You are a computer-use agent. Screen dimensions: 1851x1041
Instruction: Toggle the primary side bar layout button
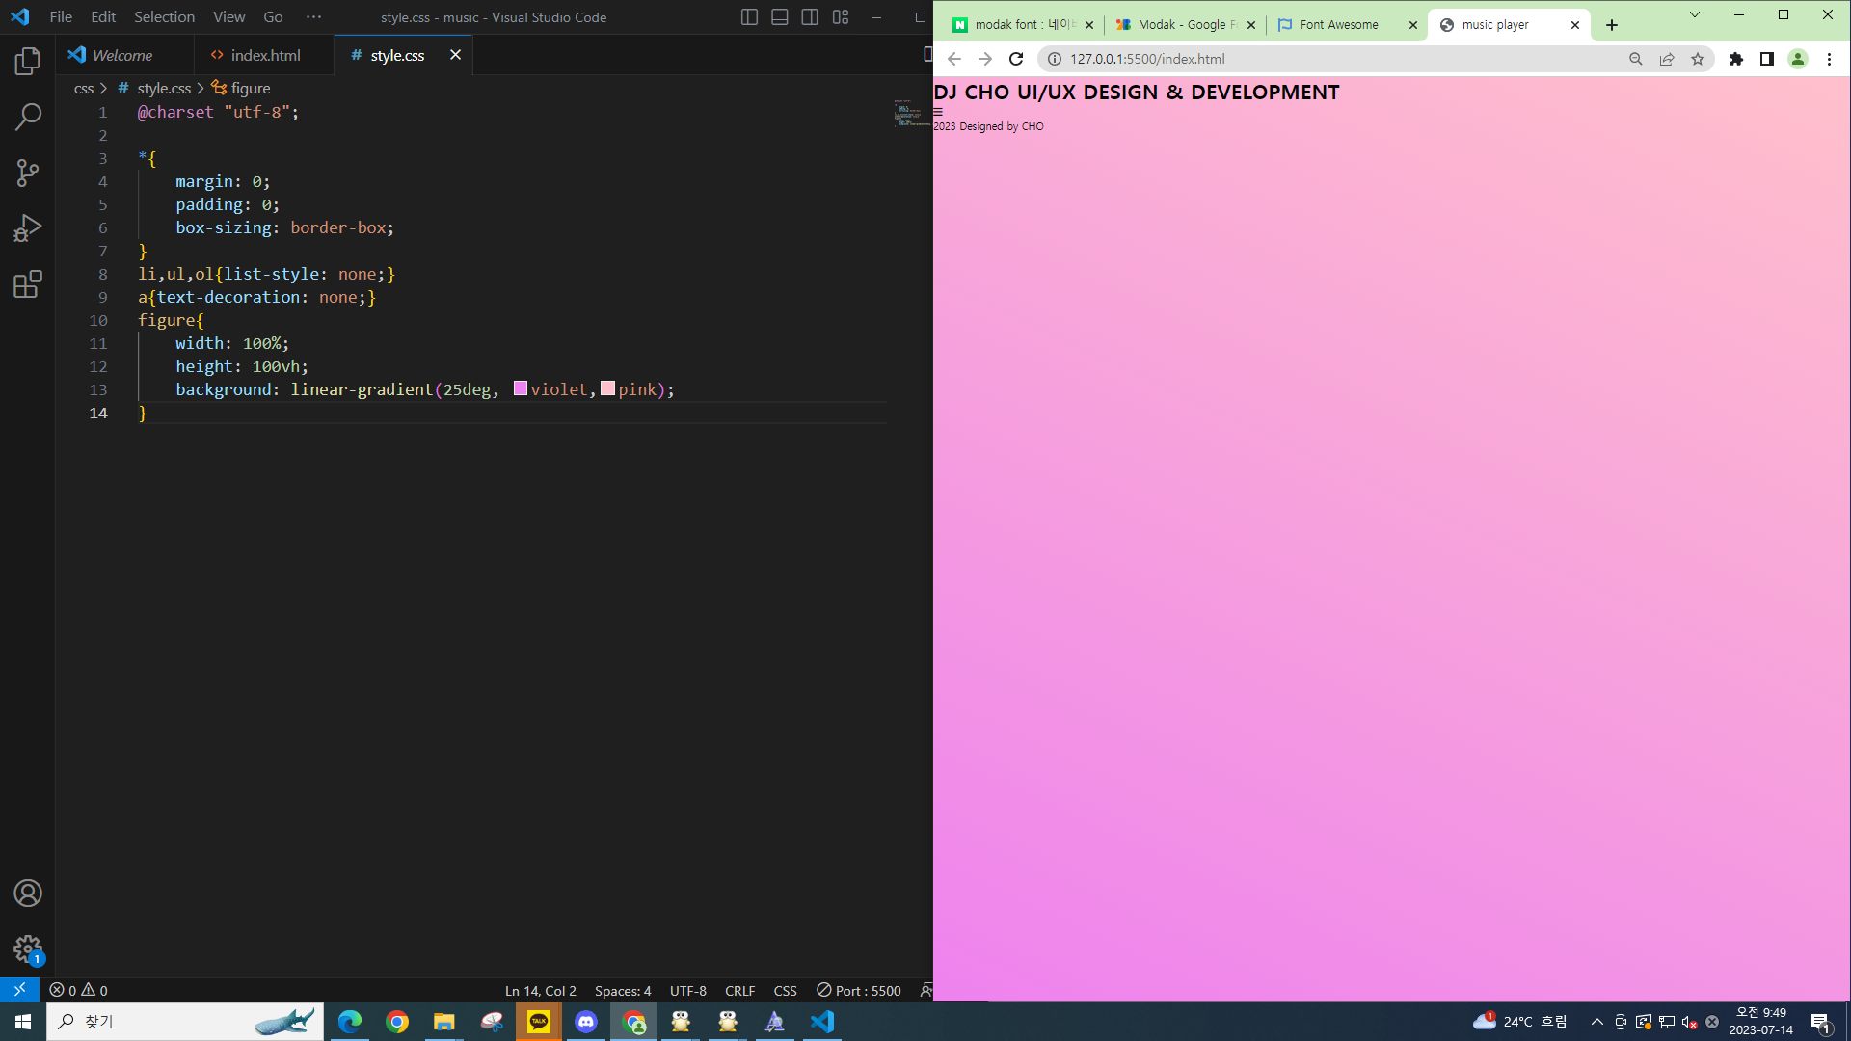(x=749, y=17)
